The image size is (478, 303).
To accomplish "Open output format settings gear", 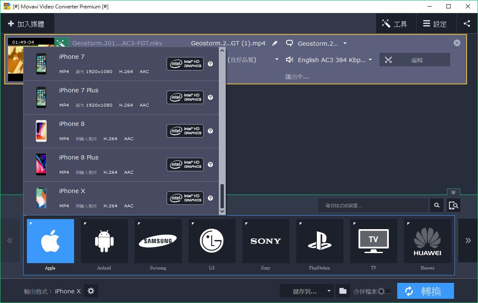I will pos(91,291).
